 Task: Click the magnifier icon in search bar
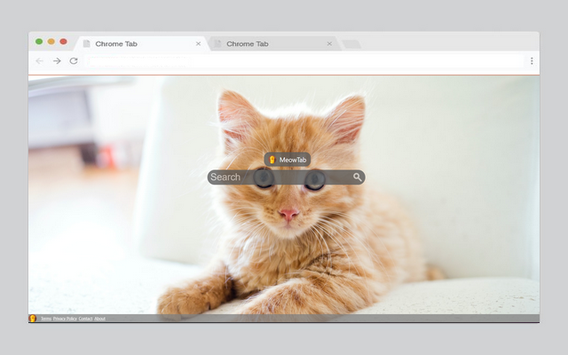click(x=357, y=177)
